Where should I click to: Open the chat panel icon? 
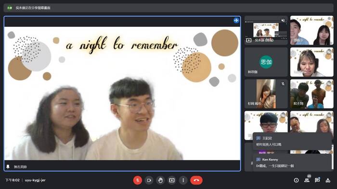pos(317,180)
